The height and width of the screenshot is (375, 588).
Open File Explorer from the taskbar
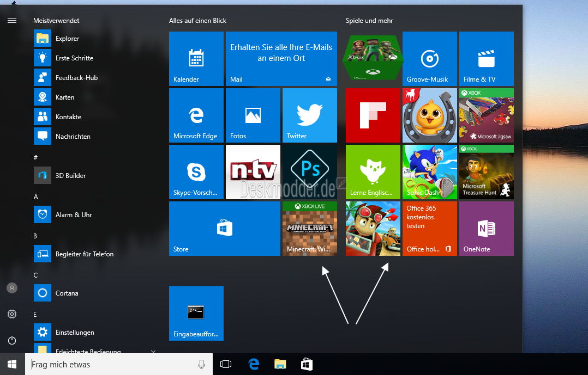click(x=280, y=364)
